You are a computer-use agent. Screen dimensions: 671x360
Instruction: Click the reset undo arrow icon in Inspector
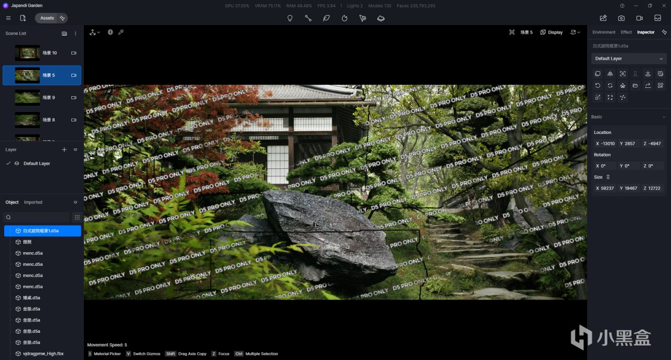pyautogui.click(x=598, y=85)
